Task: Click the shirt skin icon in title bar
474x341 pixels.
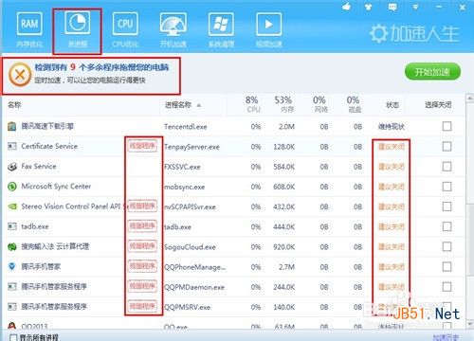Action: [x=369, y=7]
